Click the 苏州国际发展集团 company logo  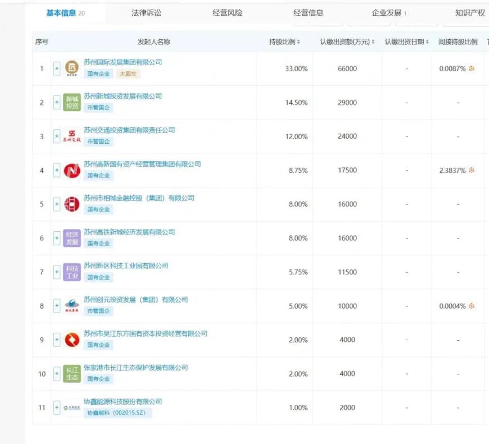coord(72,68)
